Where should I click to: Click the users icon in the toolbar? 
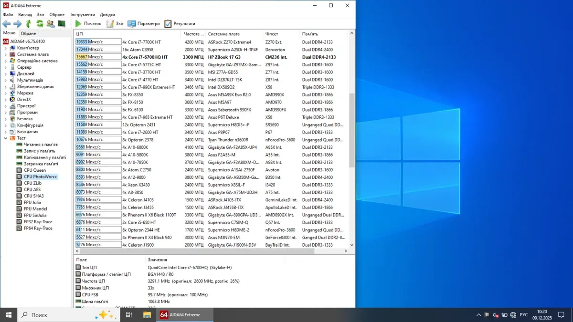click(51, 23)
